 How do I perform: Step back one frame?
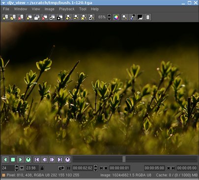click(x=44, y=160)
